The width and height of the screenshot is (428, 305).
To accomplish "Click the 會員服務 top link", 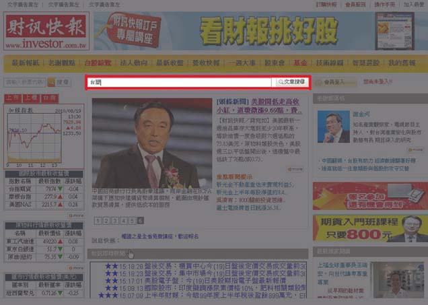I will [355, 4].
